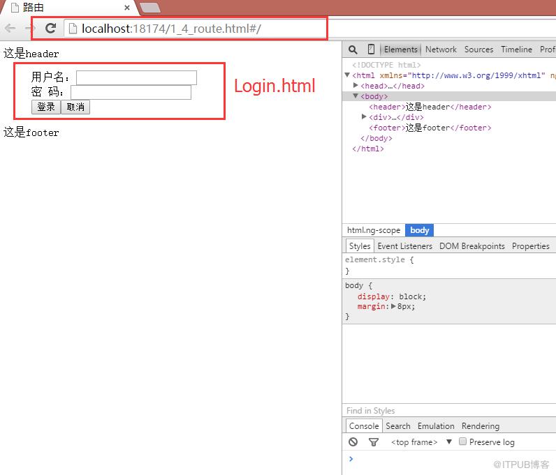The height and width of the screenshot is (475, 556).
Task: Select the footer element row
Action: click(430, 128)
